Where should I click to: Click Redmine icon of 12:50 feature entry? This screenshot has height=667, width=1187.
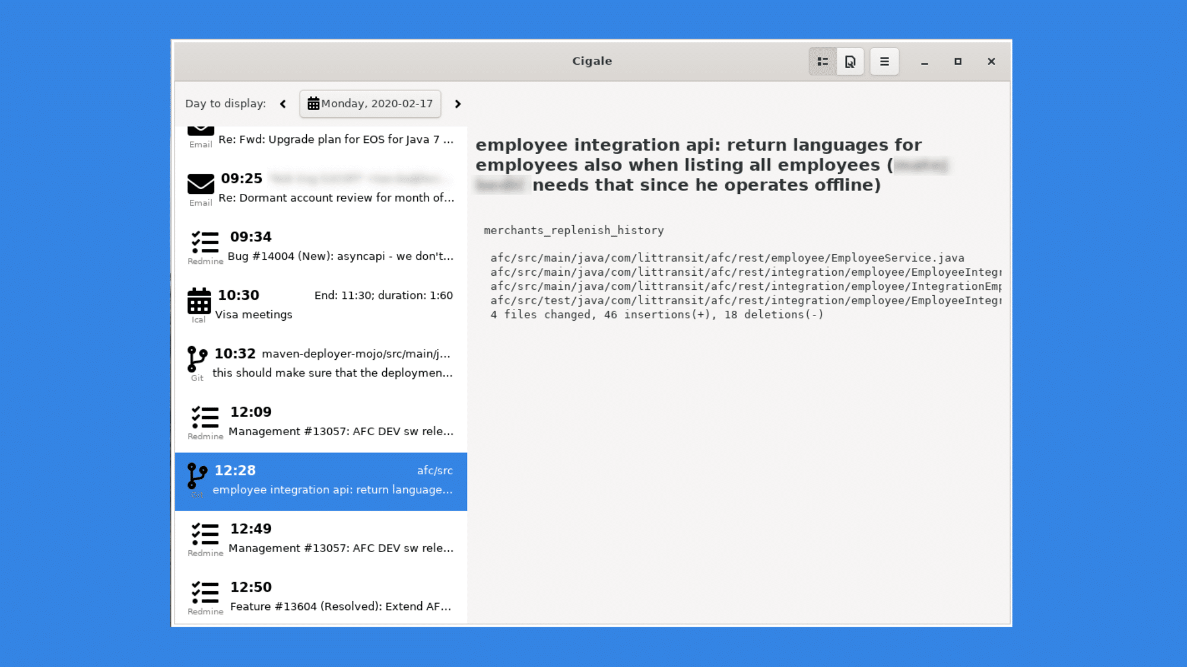point(205,593)
